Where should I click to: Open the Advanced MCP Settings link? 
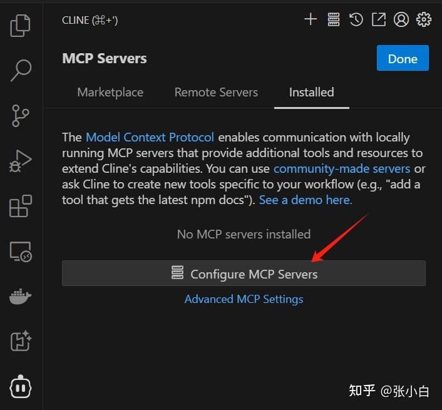pyautogui.click(x=244, y=299)
